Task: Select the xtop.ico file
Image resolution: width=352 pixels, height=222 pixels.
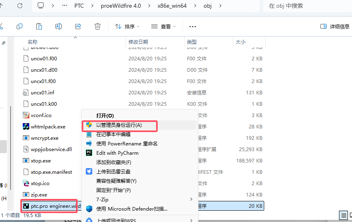Action: [40, 184]
